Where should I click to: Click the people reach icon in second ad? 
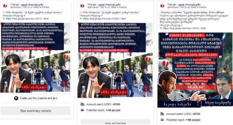pyautogui.click(x=82, y=110)
